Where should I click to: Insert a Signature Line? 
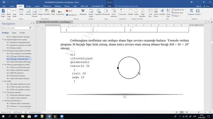179,10
